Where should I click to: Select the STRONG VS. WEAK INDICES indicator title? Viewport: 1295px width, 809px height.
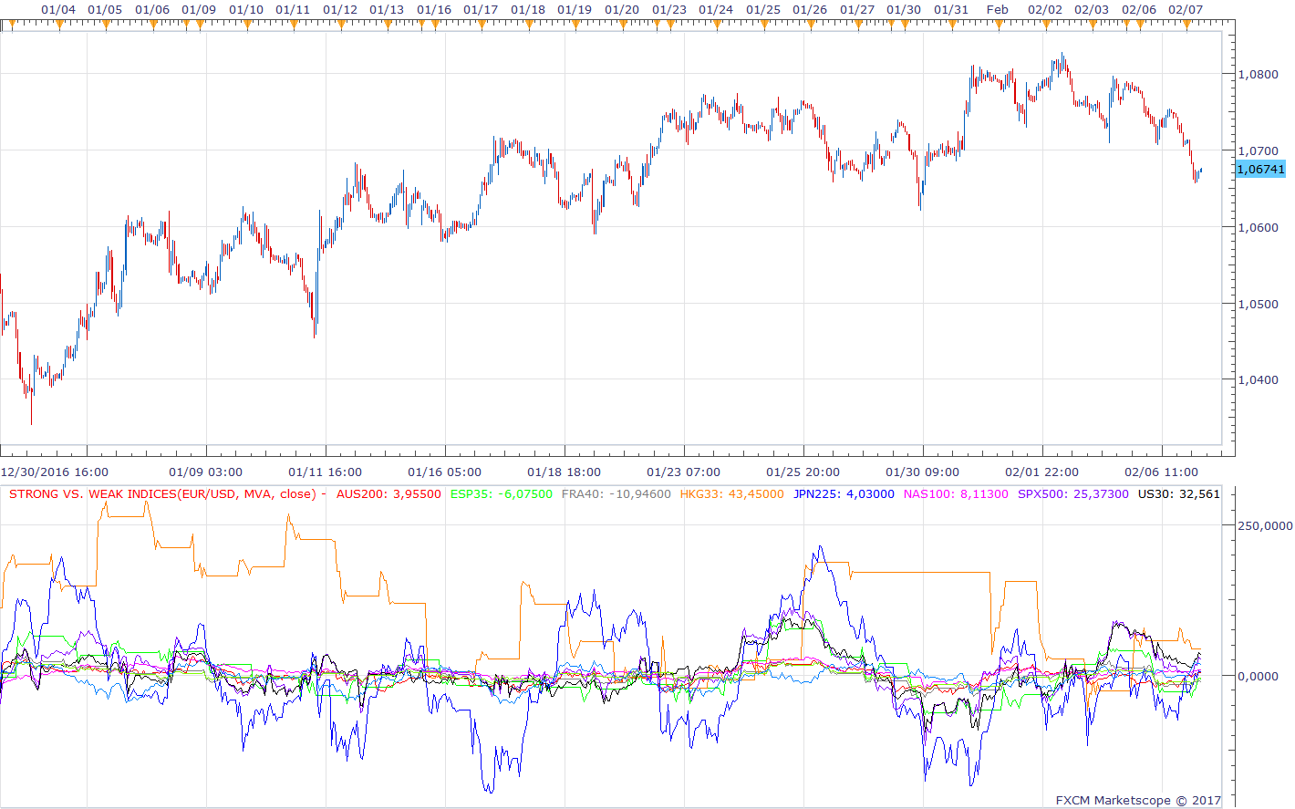[x=168, y=494]
